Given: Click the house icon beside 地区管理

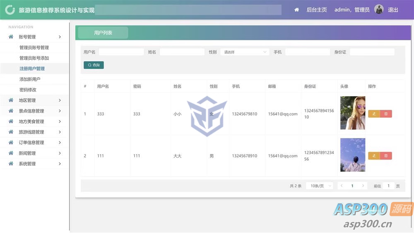Looking at the screenshot, I should (11, 100).
